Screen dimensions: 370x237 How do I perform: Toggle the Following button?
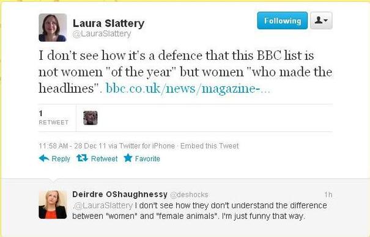(282, 21)
